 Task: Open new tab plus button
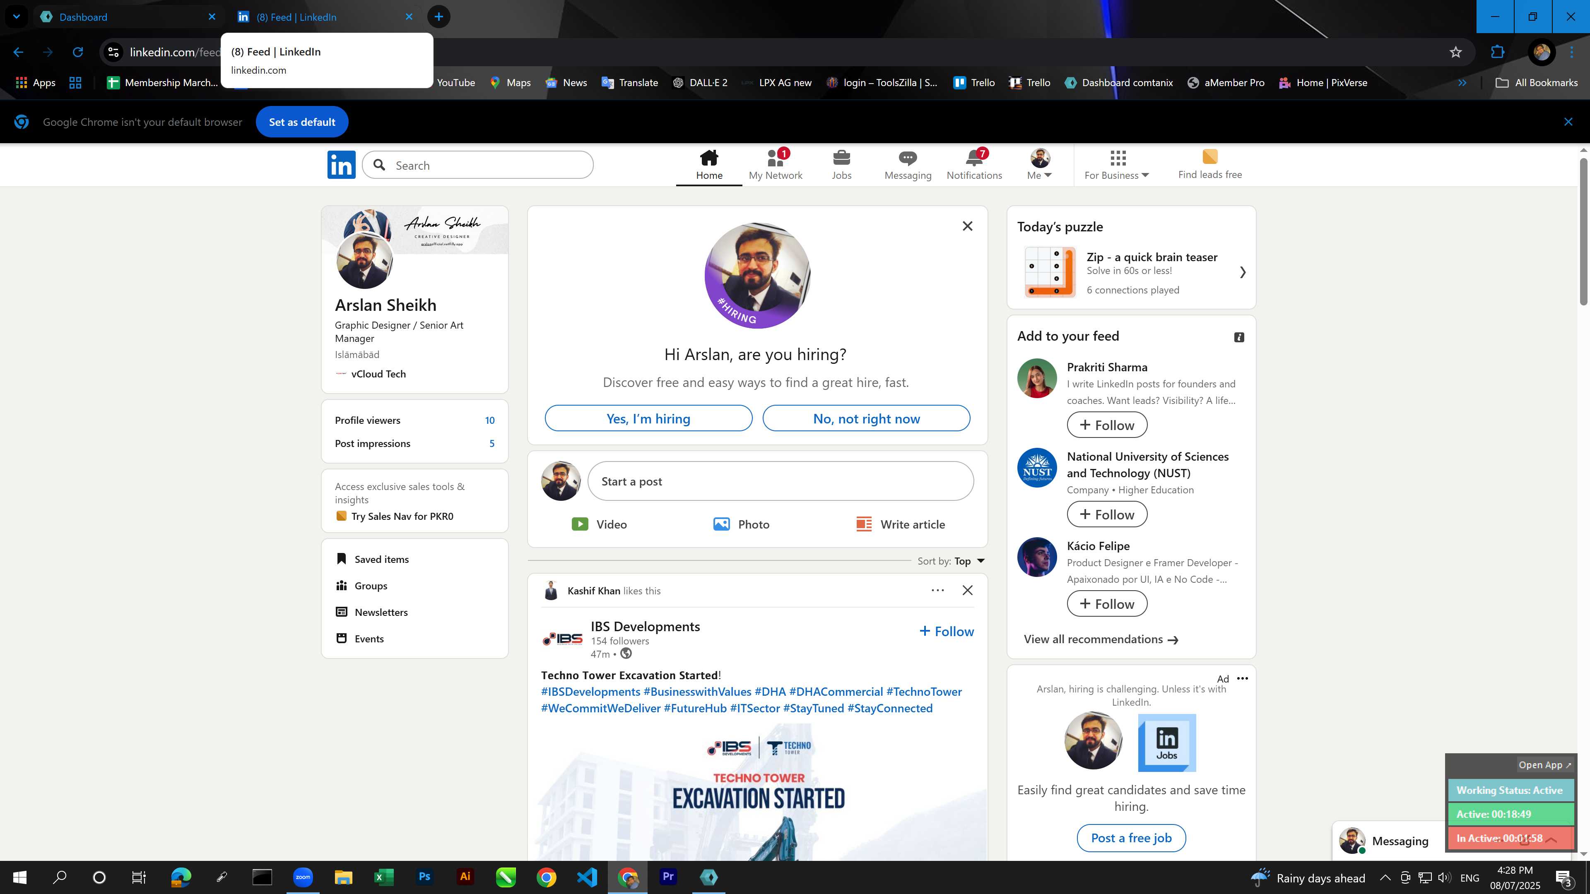[x=438, y=17]
